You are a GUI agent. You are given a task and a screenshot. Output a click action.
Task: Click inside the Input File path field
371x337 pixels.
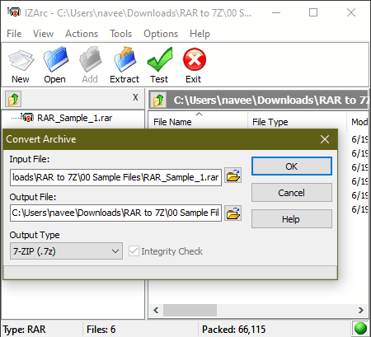point(115,177)
